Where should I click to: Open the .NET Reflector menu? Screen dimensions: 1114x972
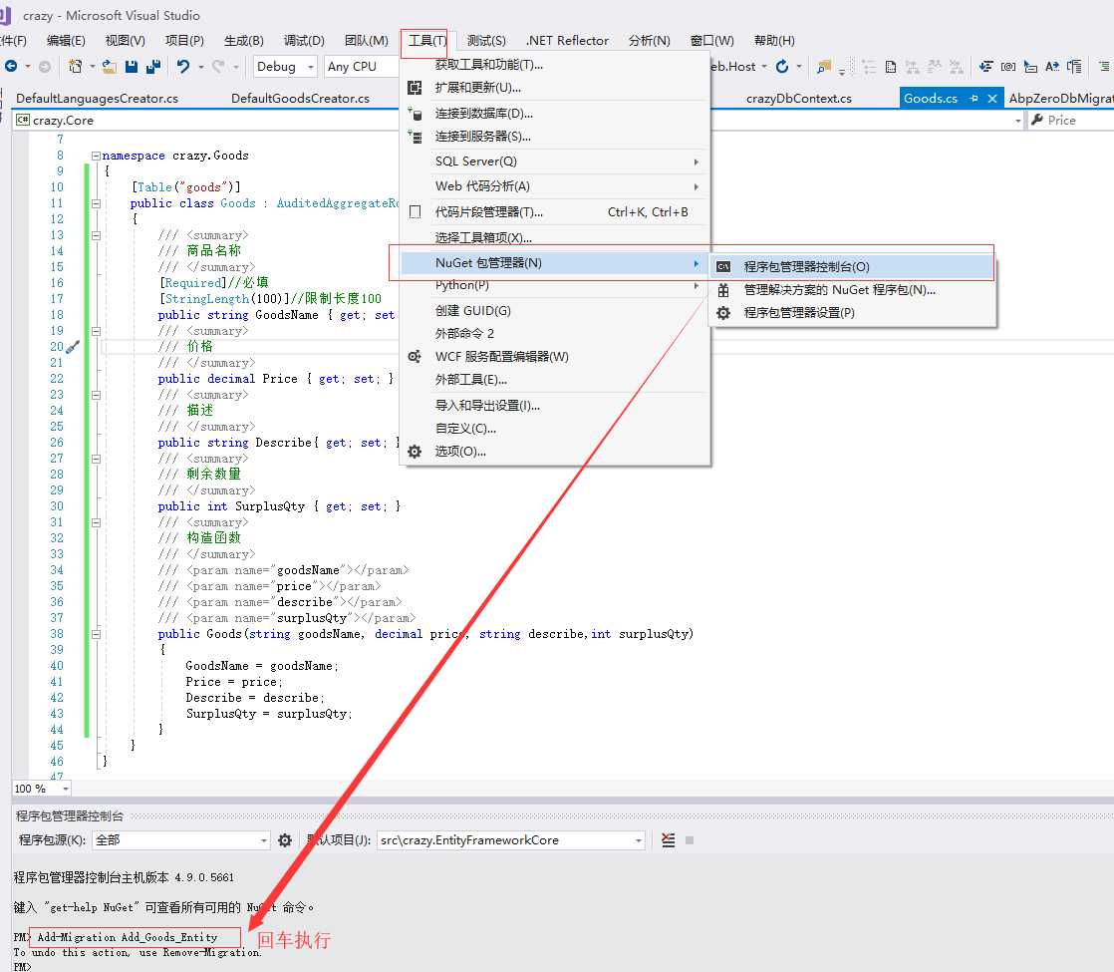(x=568, y=41)
